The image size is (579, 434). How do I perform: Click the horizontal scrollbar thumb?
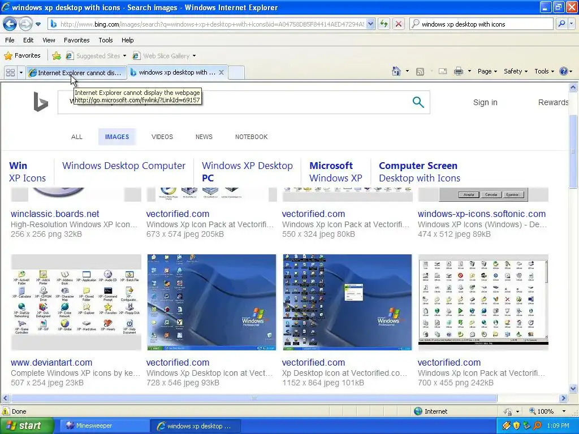[254, 398]
